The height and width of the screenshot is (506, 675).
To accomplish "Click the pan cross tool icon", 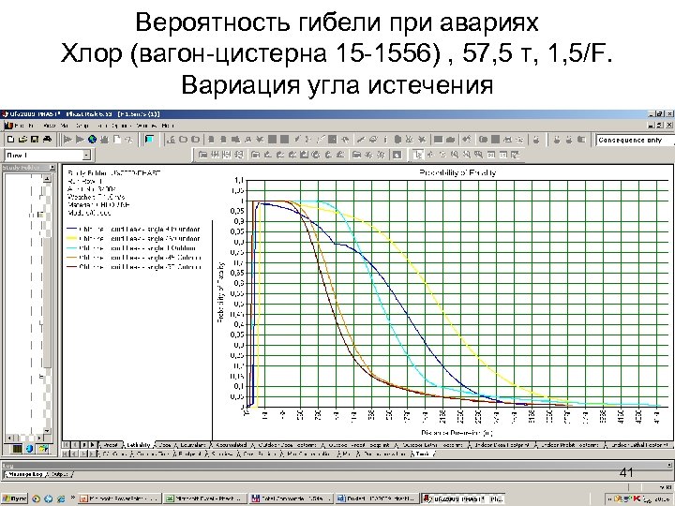I will 429,155.
